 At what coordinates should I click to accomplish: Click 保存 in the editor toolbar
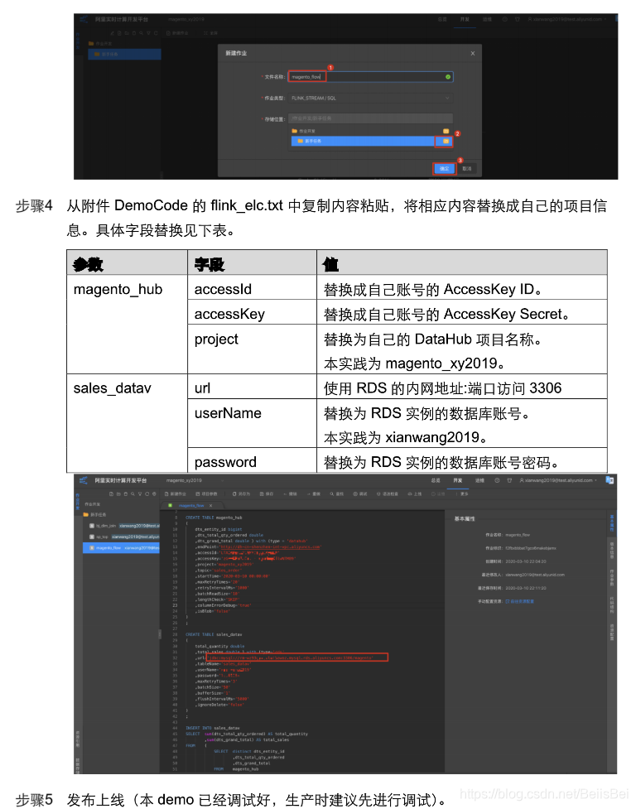pos(267,494)
